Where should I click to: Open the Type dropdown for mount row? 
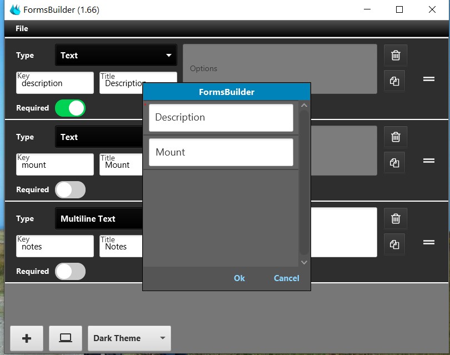99,137
